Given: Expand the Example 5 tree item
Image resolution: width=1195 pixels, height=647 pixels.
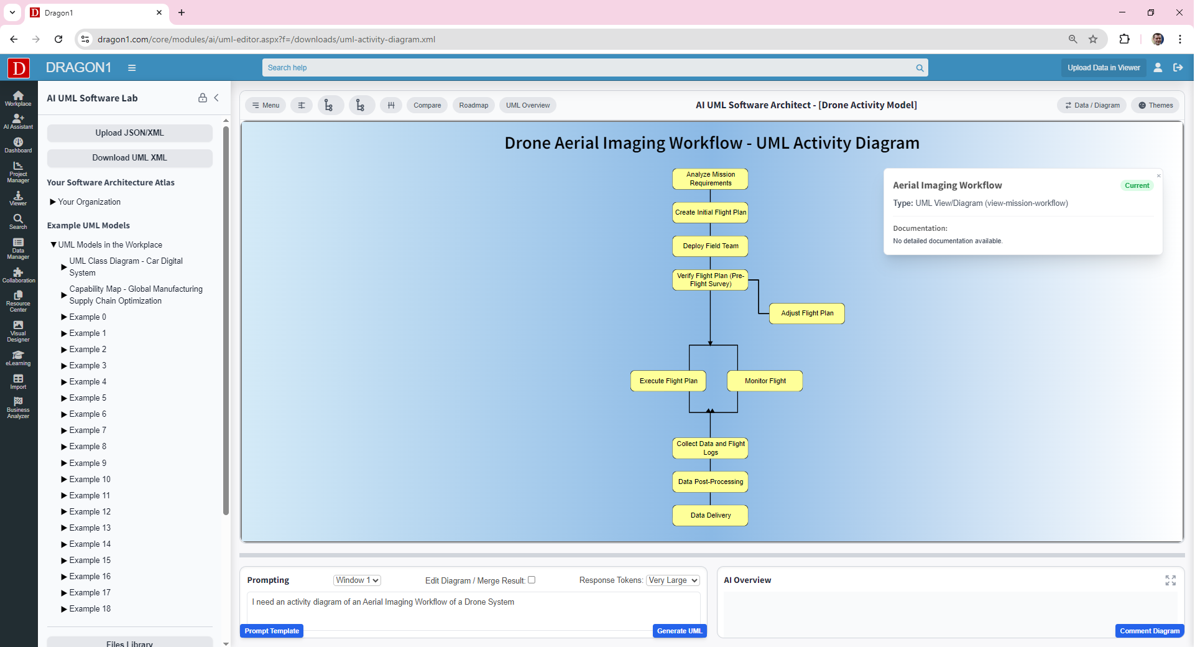Looking at the screenshot, I should tap(64, 398).
